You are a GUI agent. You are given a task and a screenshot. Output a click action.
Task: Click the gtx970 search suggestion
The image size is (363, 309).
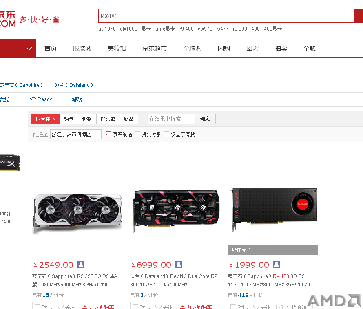205,29
